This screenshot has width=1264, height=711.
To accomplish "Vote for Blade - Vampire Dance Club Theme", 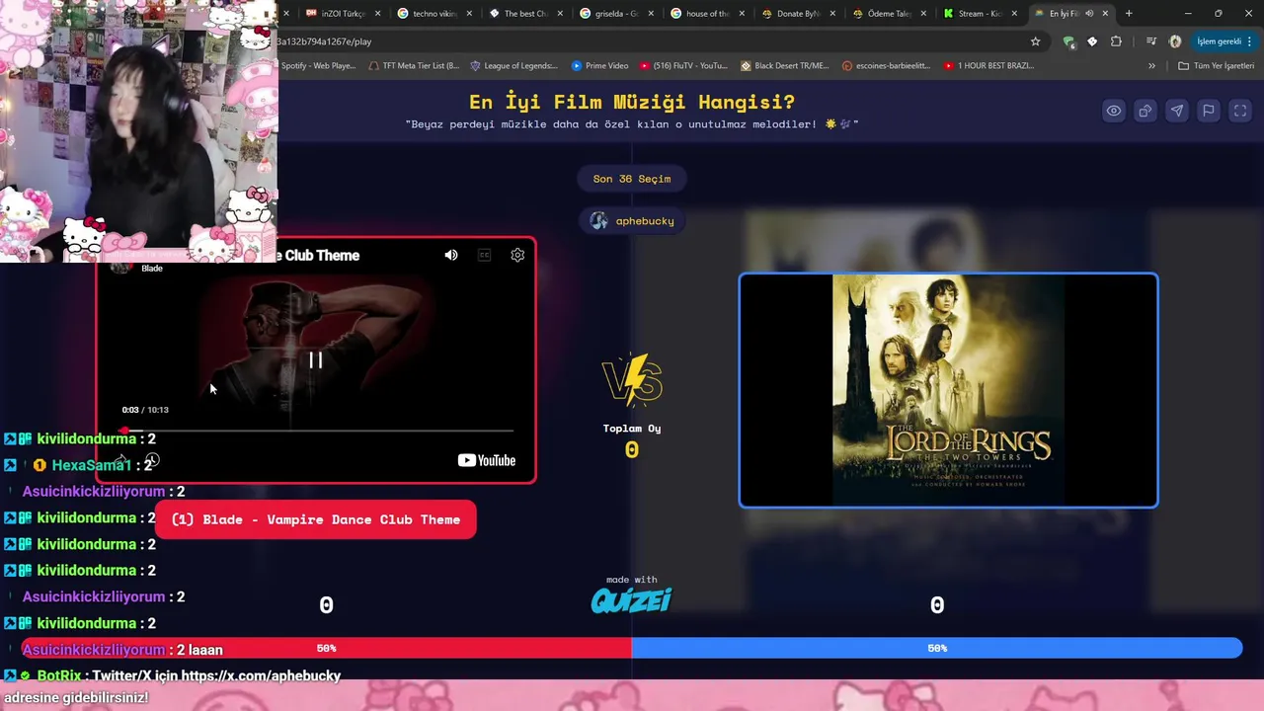I will tap(315, 519).
